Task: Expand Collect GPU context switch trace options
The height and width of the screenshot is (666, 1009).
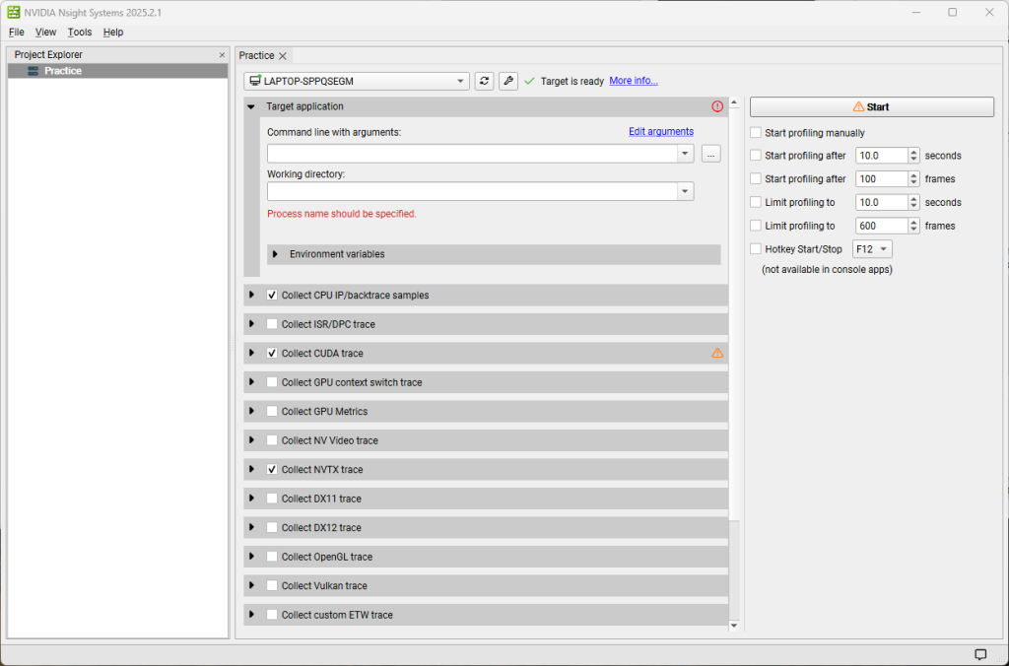Action: click(251, 381)
